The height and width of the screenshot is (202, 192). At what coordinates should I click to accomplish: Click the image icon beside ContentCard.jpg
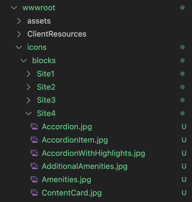click(34, 193)
